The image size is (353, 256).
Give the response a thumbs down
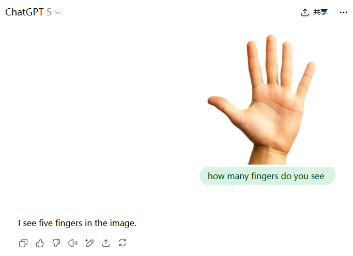point(56,243)
